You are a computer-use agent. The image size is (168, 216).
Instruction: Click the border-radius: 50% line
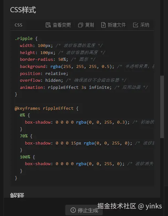pos(58,59)
